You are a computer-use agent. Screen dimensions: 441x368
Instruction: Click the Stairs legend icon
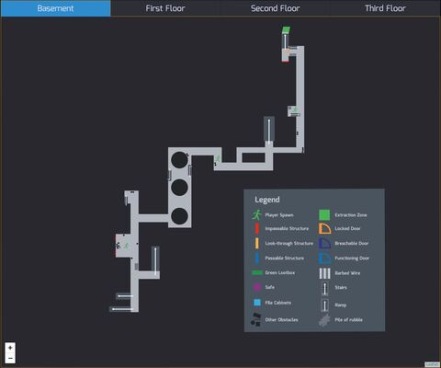[x=324, y=289]
